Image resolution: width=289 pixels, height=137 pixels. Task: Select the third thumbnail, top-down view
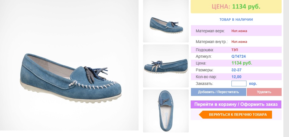[x=166, y=111]
